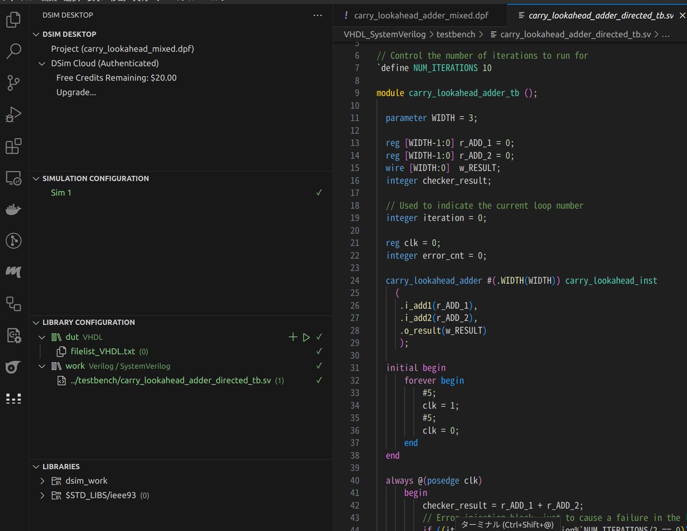
Task: Click the ".o_result(w_RESULT)" line
Action: pos(443,331)
